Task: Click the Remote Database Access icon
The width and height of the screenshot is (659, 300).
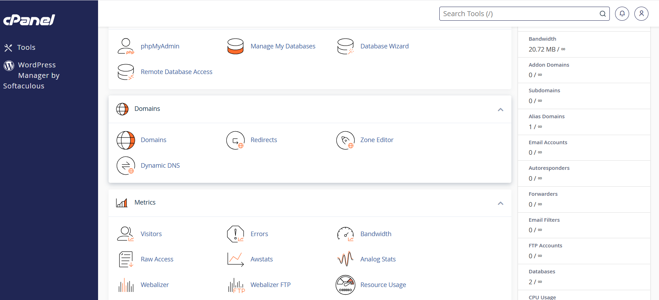Action: 126,72
